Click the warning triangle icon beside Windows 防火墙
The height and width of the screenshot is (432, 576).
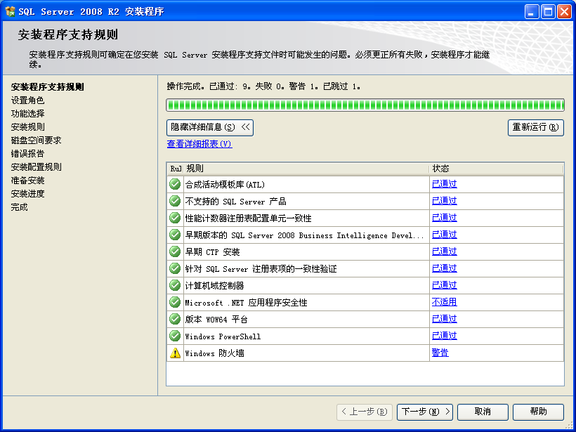coord(174,353)
